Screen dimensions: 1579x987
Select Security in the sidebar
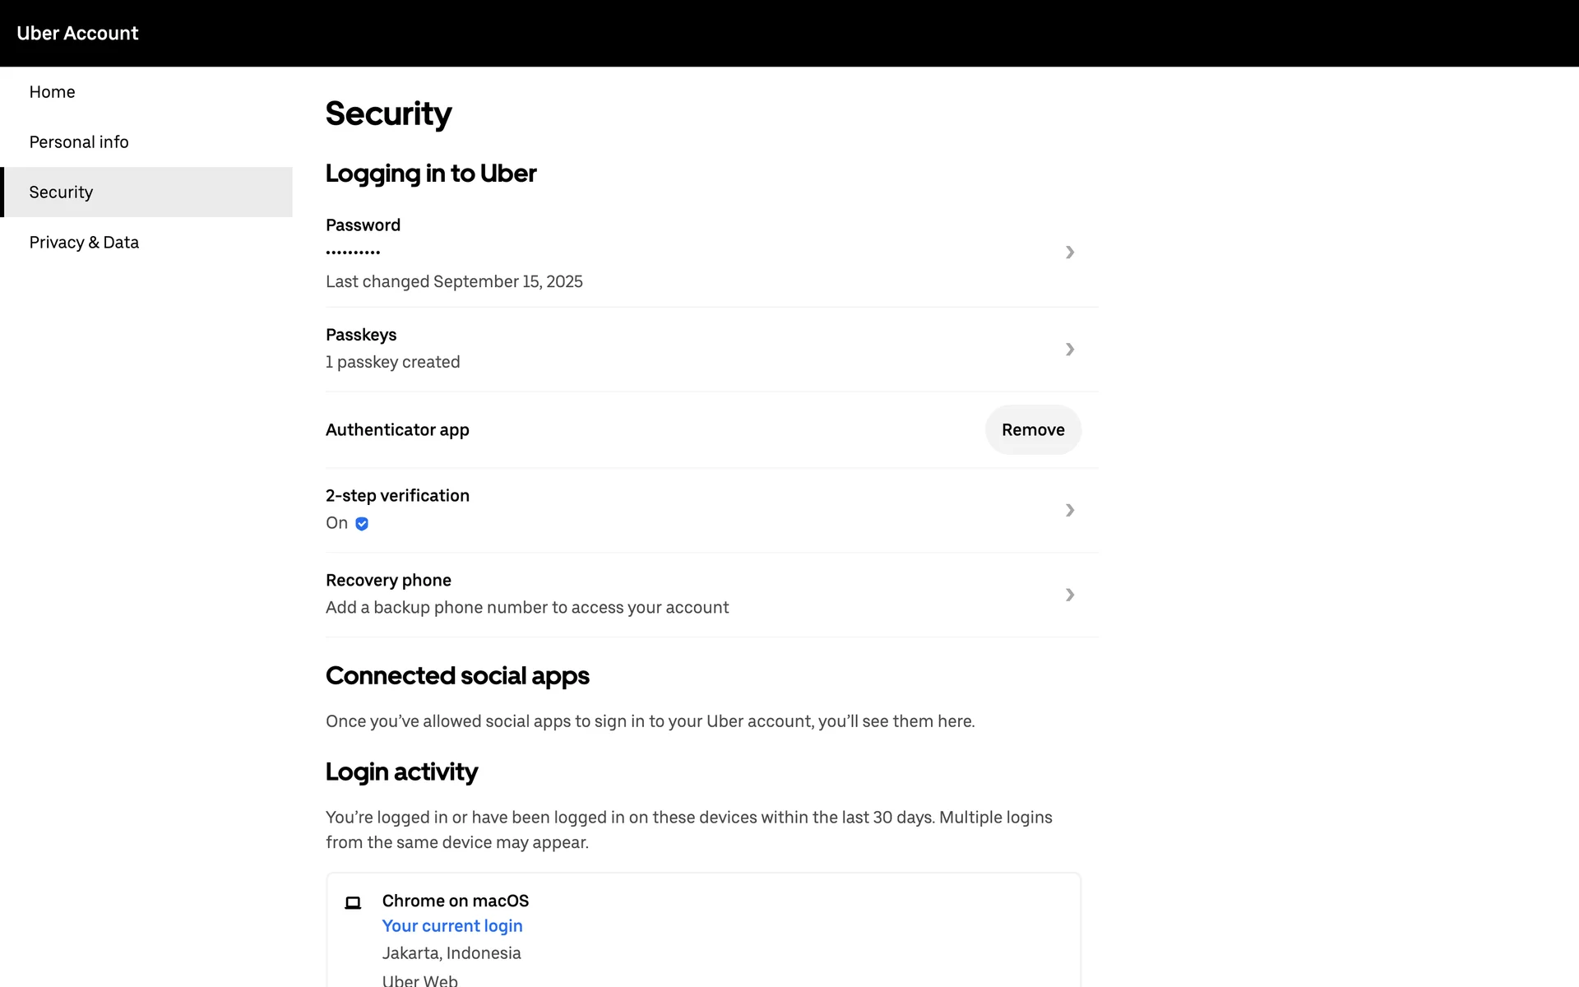coord(62,192)
